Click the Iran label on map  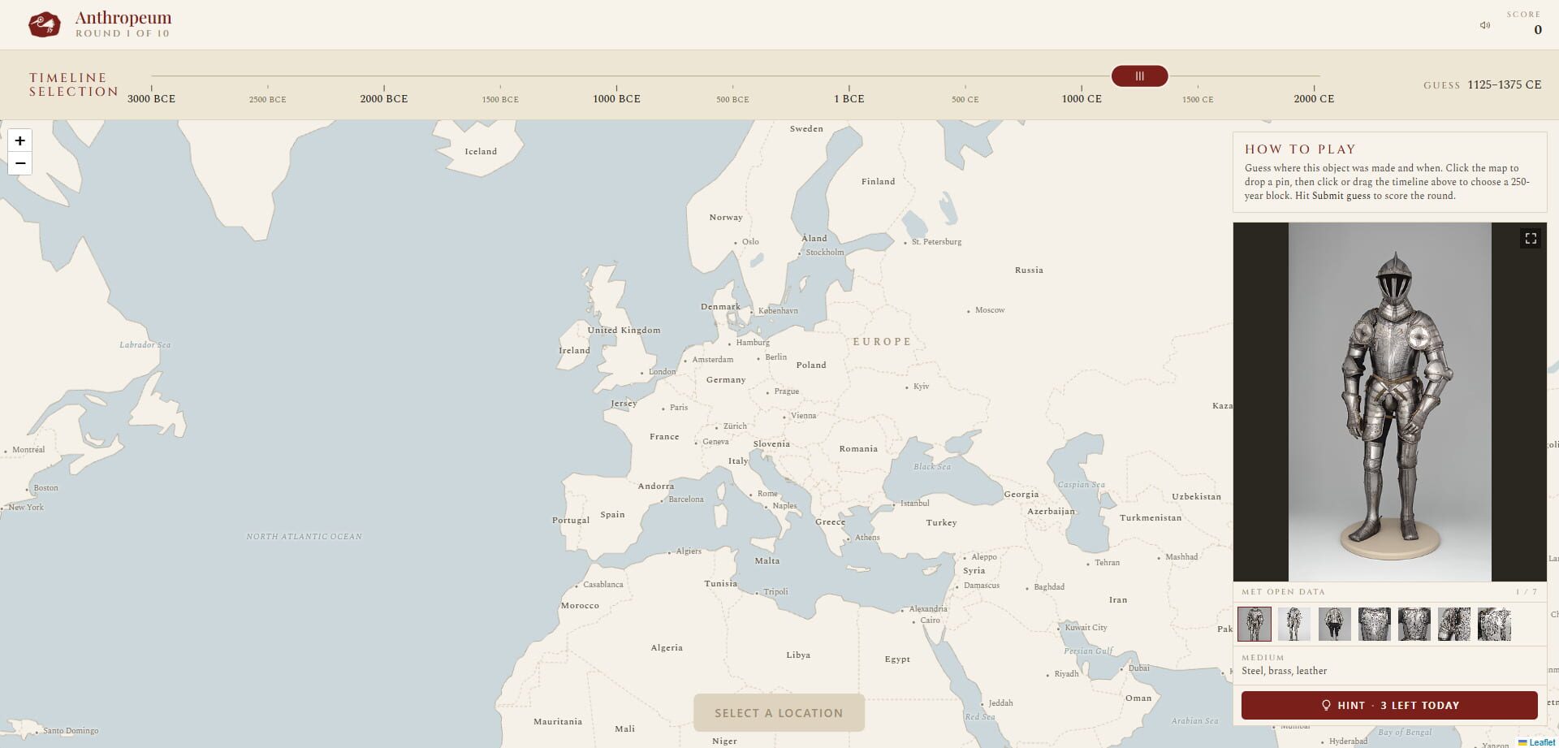(x=1118, y=599)
